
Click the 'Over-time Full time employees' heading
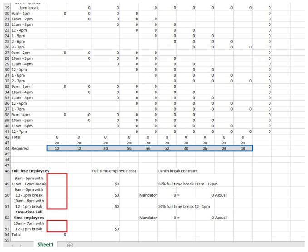pyautogui.click(x=29, y=215)
